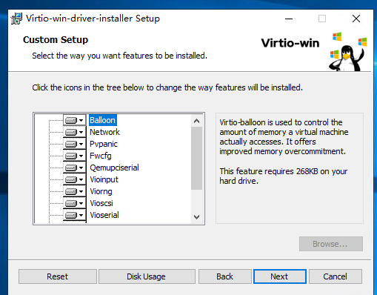Open the Fwcfg feature install-state dropdown
The image size is (377, 295).
(x=74, y=156)
